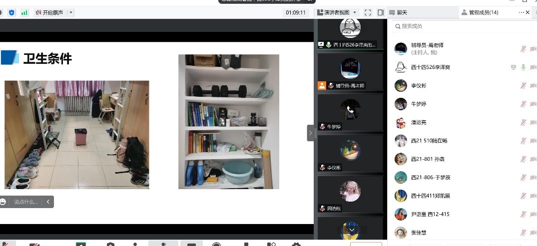Collapse the reaction bar with left chevron
The height and width of the screenshot is (246, 537).
tap(48, 202)
